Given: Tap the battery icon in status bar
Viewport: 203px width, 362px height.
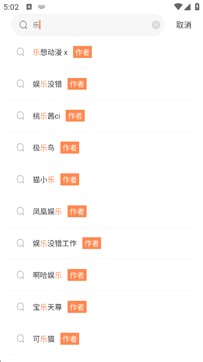Looking at the screenshot, I should [x=197, y=7].
